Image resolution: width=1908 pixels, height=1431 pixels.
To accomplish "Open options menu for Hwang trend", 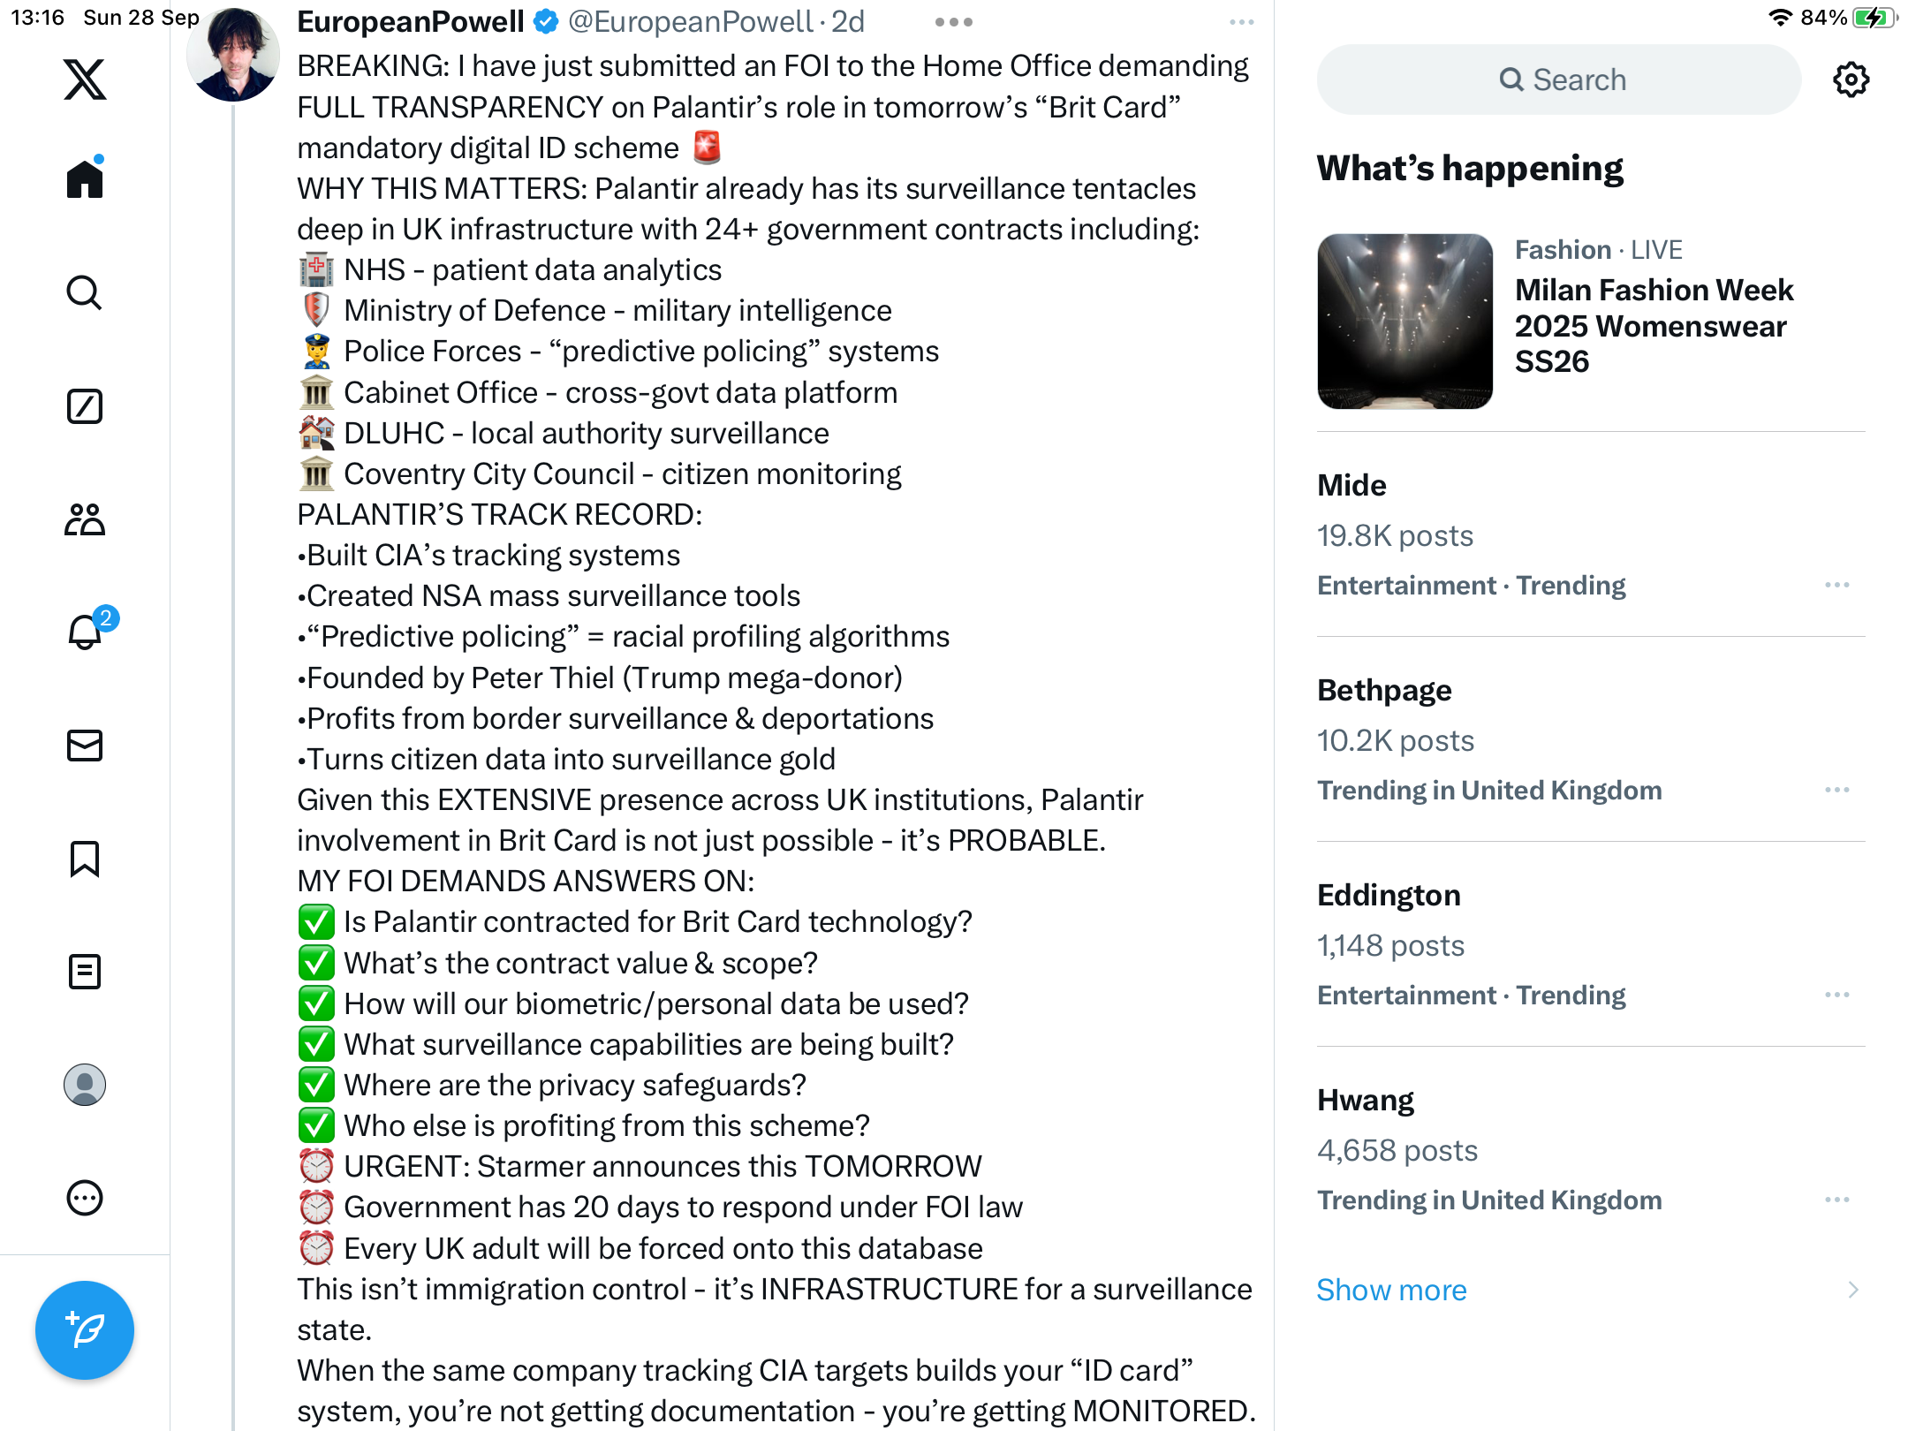I will click(x=1837, y=1200).
